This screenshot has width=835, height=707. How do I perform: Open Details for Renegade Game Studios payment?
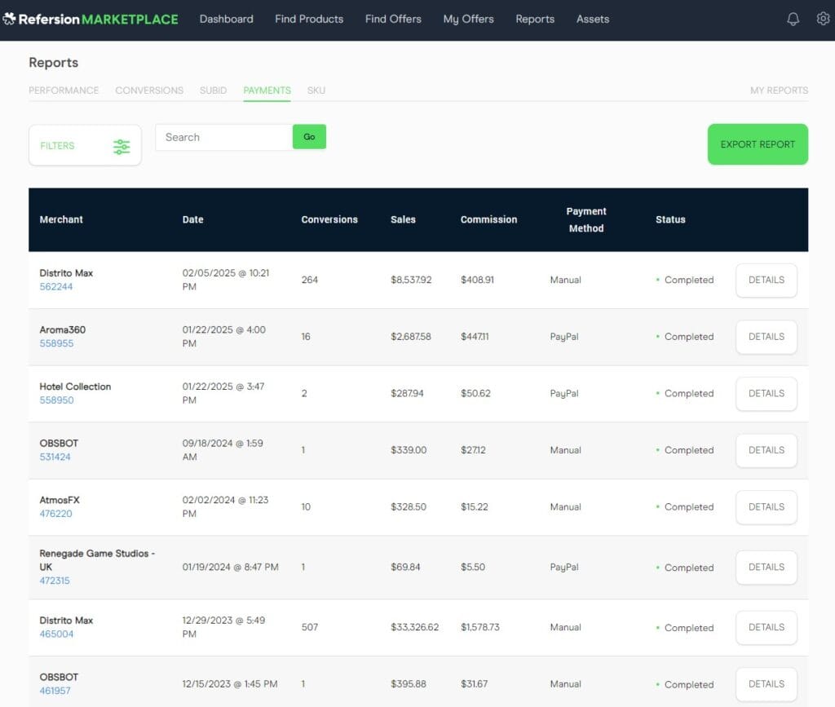pyautogui.click(x=767, y=568)
